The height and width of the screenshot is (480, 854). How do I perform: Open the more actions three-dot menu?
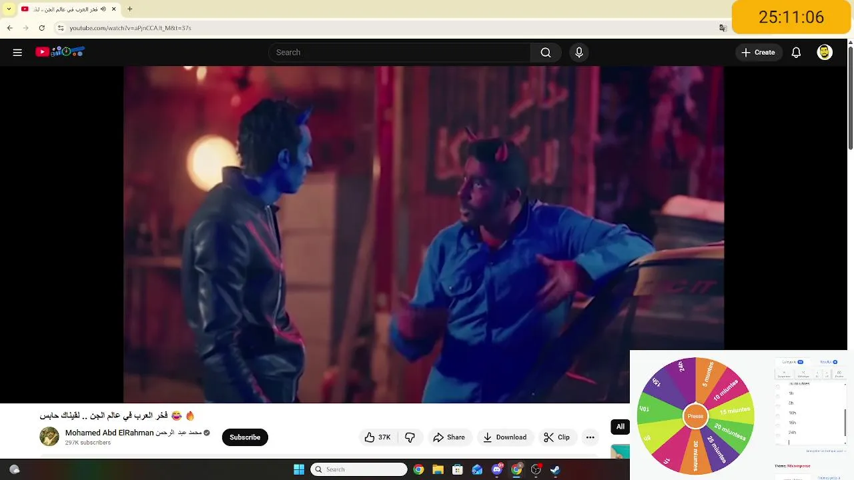(590, 437)
